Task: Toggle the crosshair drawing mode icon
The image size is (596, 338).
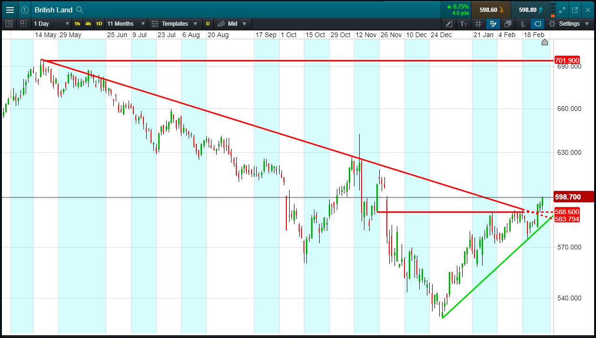Action: pyautogui.click(x=493, y=23)
